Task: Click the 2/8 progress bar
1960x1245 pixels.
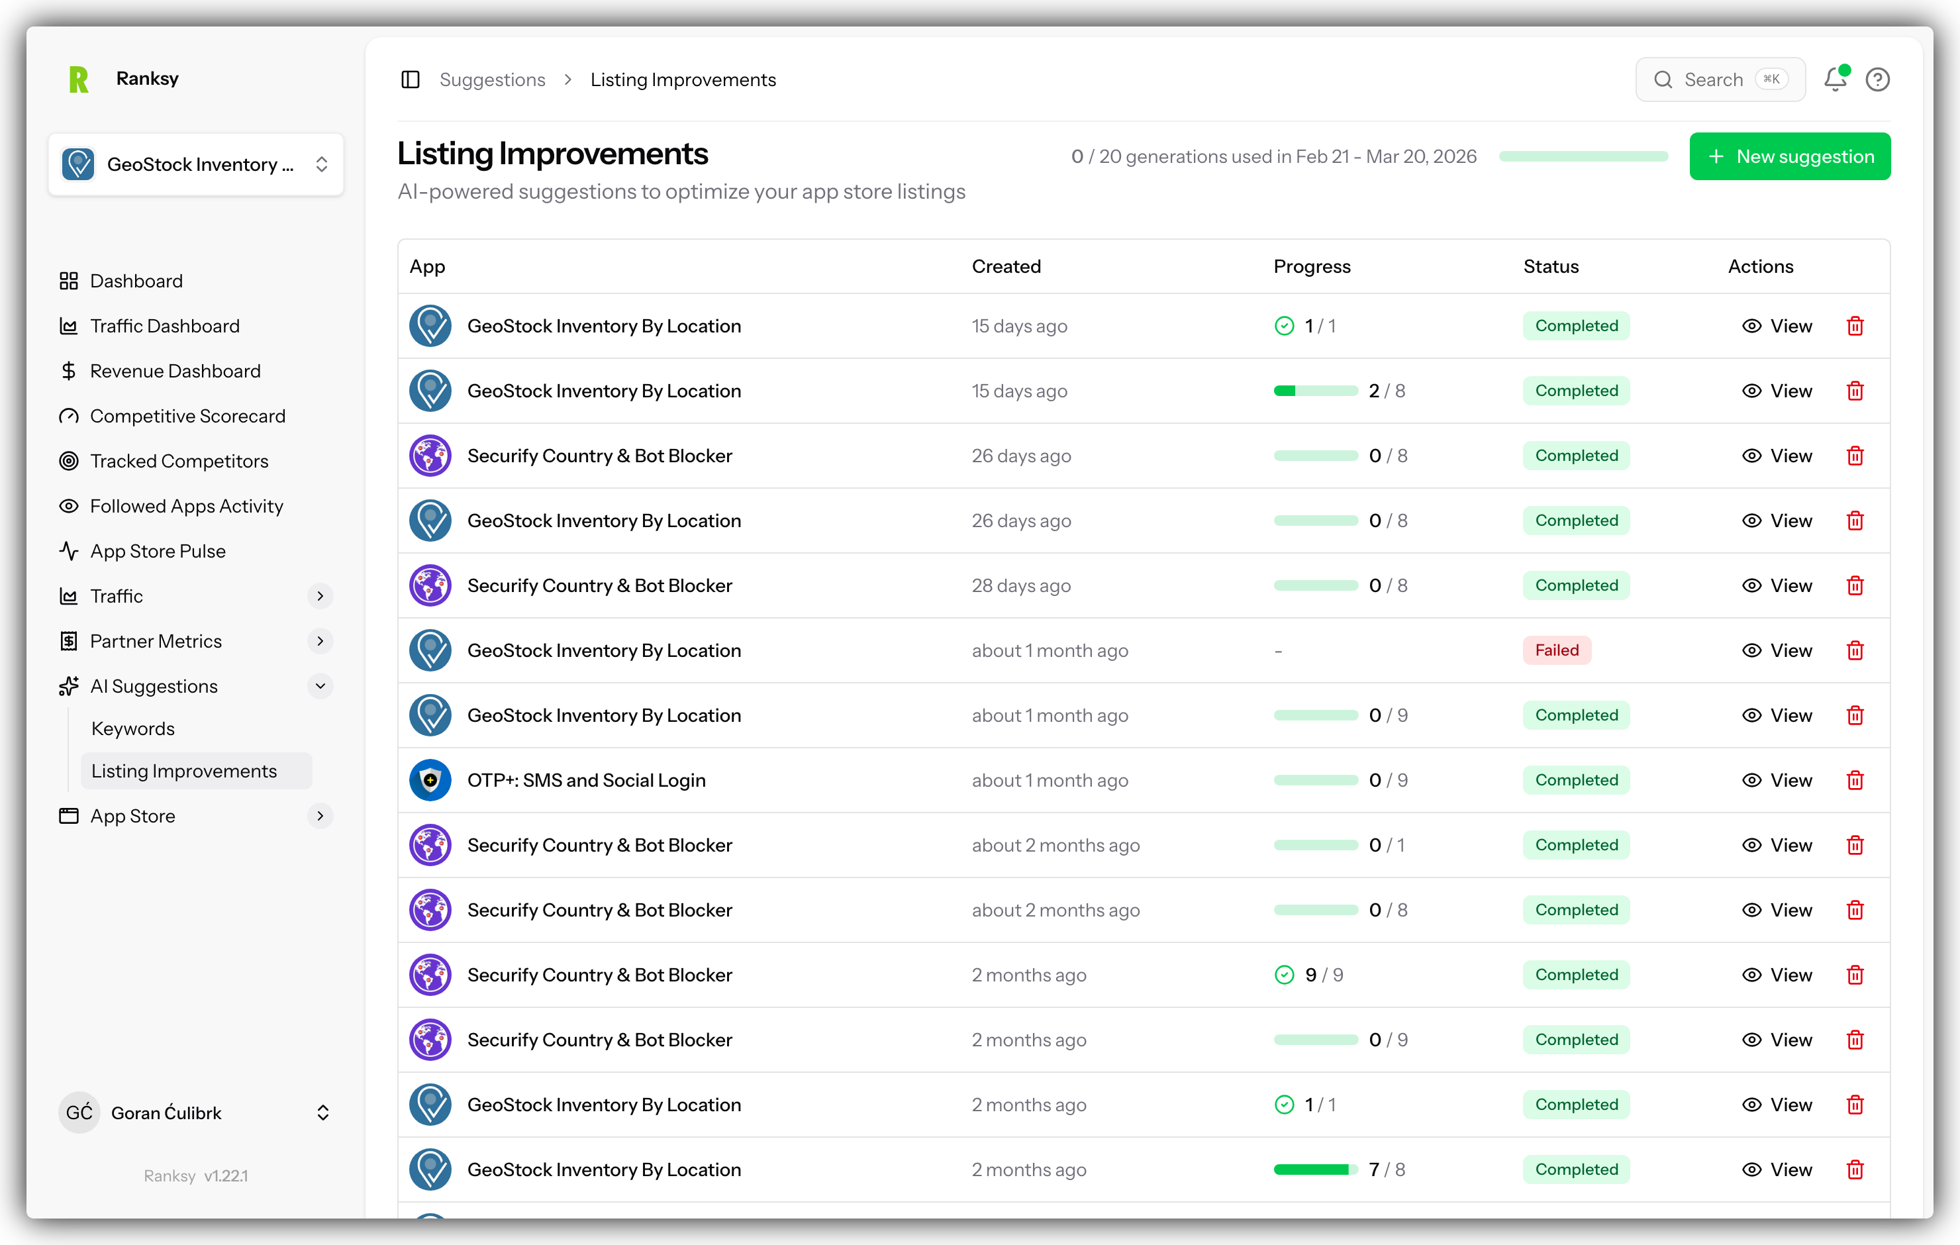Action: pos(1315,391)
